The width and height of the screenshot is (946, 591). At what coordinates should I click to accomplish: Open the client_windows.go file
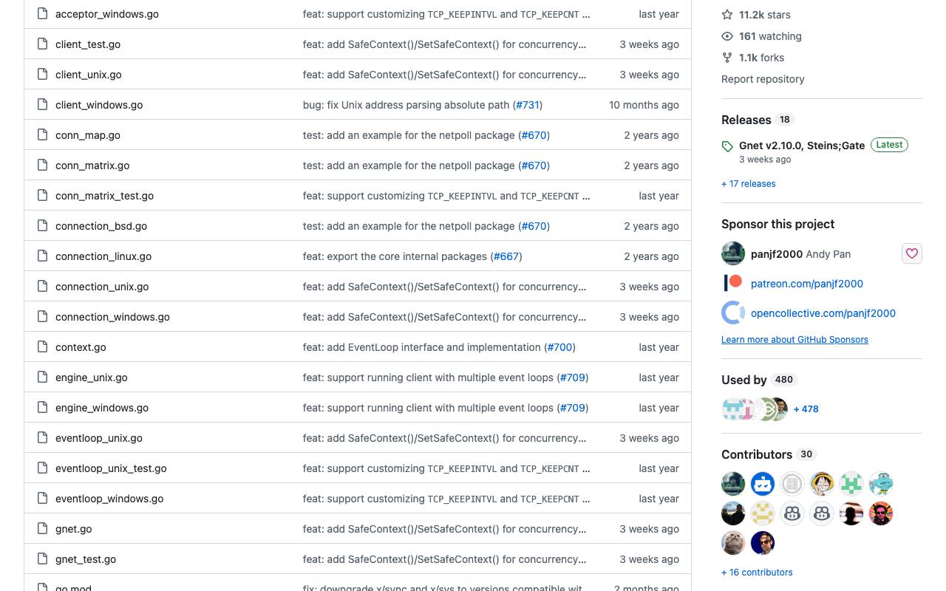click(99, 105)
